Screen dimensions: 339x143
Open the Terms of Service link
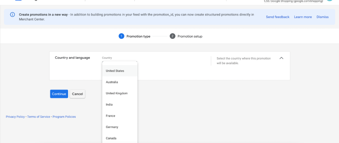[39, 117]
